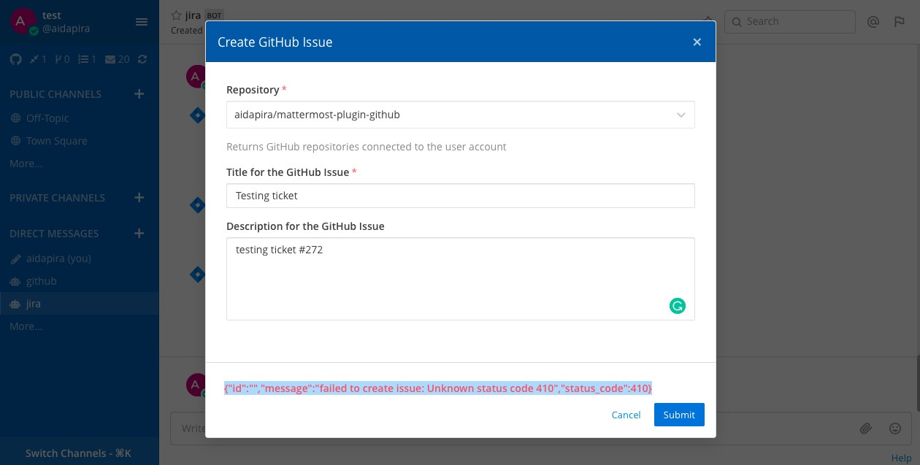Close the Create GitHub Issue dialog
Viewport: 920px width, 465px height.
point(697,42)
